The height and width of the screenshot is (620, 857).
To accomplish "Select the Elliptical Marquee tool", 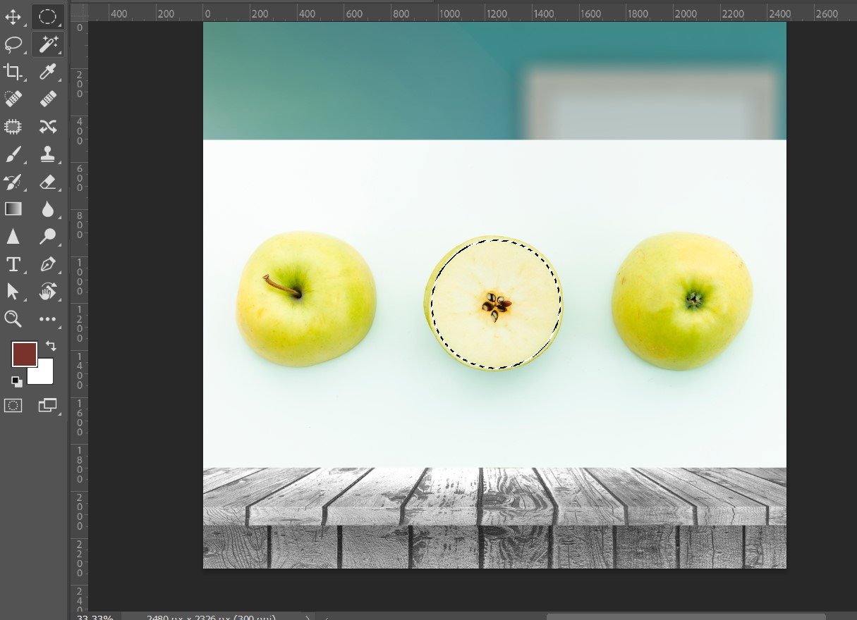I will pyautogui.click(x=47, y=16).
